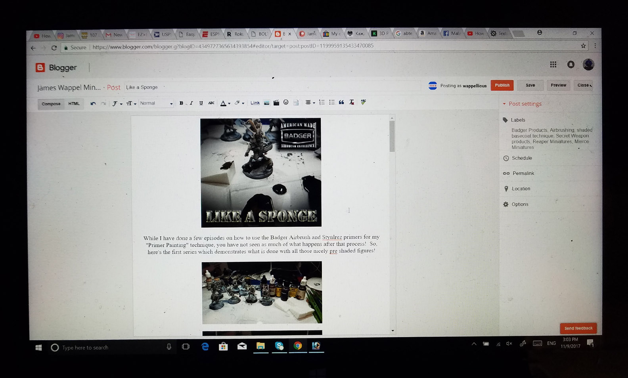Click the Blogger logo
628x378 pixels.
pyautogui.click(x=56, y=68)
